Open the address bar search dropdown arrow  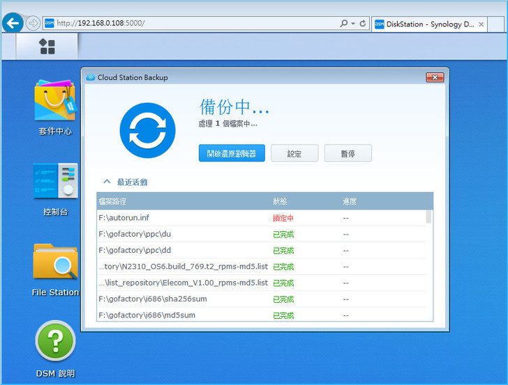click(353, 23)
